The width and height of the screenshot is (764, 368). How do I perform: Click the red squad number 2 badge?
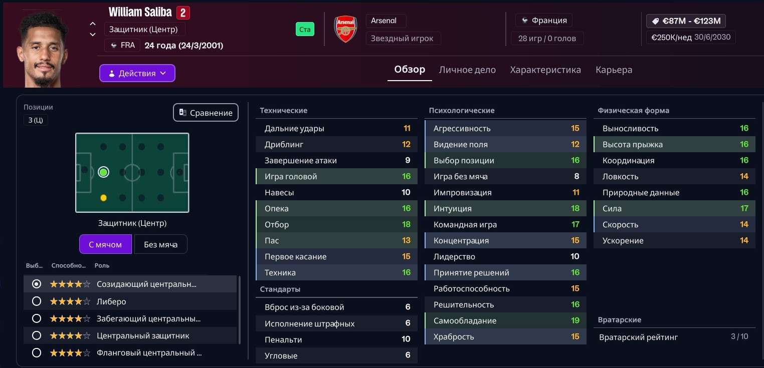click(x=183, y=13)
